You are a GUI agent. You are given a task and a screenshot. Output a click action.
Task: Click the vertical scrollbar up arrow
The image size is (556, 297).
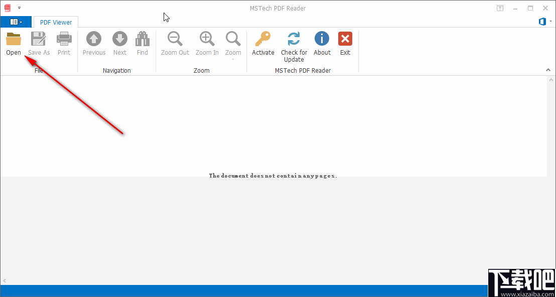tap(551, 80)
